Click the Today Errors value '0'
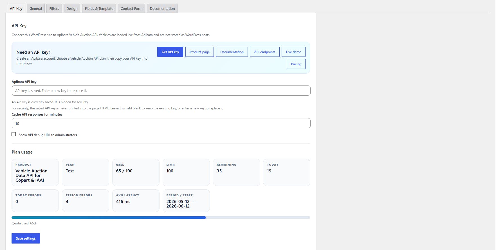This screenshot has width=496, height=250. click(17, 202)
